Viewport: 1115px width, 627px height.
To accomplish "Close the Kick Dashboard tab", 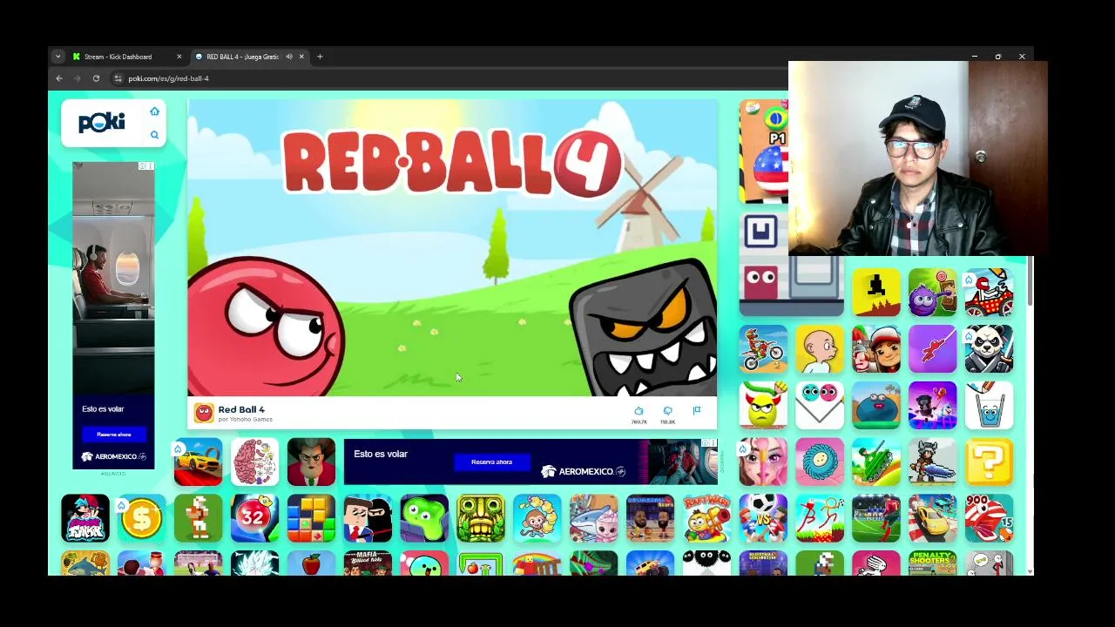I will [179, 57].
